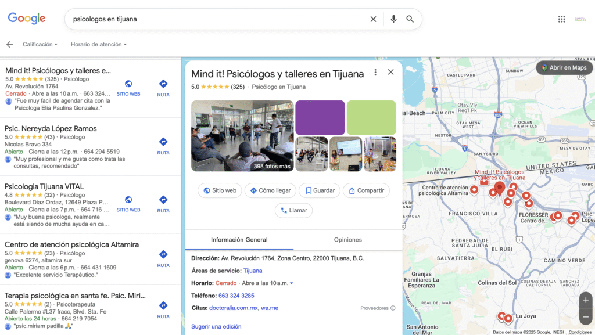Click the voice search microphone icon
This screenshot has height=335, width=595.
[393, 19]
